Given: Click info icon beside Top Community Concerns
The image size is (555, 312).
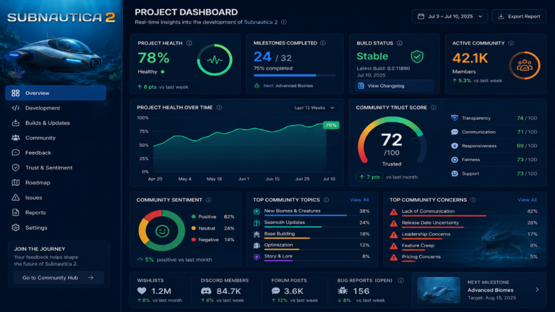Looking at the screenshot, I should [473, 200].
